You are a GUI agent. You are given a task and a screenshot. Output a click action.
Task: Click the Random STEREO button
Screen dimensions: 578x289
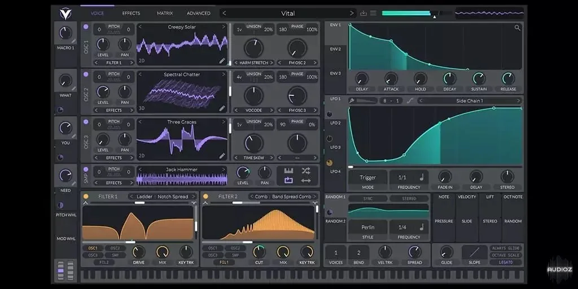pyautogui.click(x=409, y=199)
